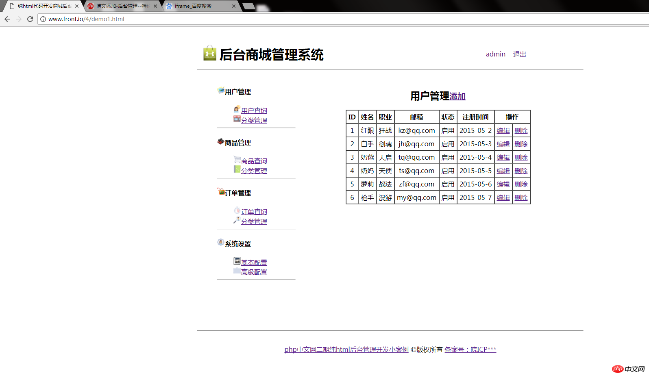Open the 订单查询 link
This screenshot has width=649, height=377.
(x=254, y=212)
